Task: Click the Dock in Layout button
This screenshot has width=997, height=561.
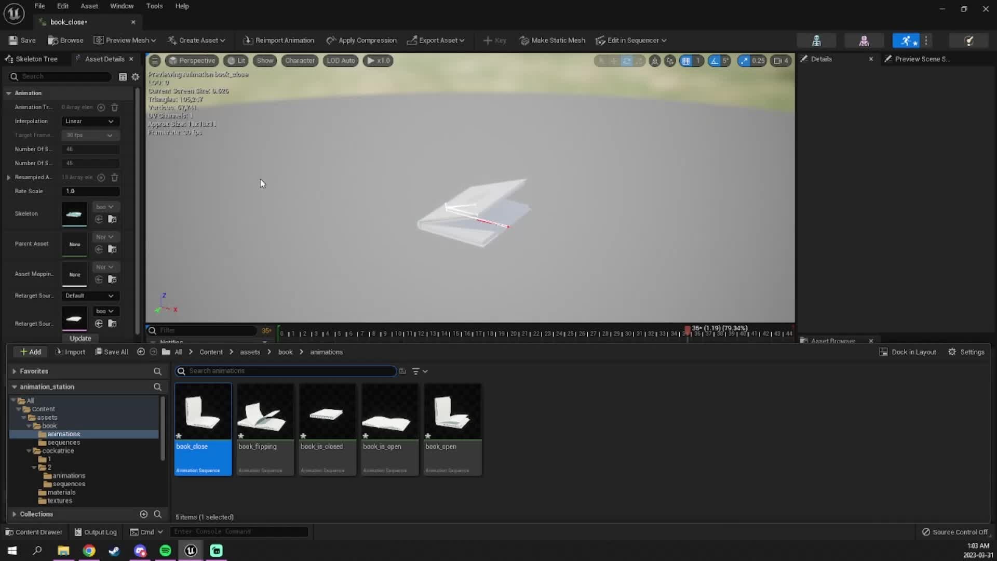Action: click(x=908, y=352)
